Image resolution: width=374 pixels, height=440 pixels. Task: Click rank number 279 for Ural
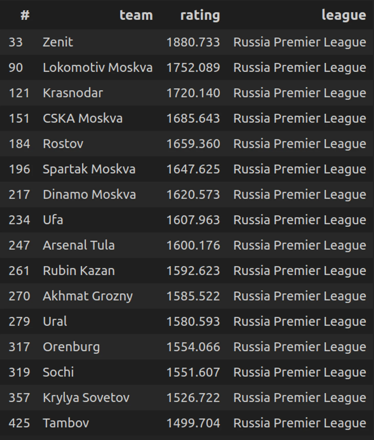click(x=19, y=321)
